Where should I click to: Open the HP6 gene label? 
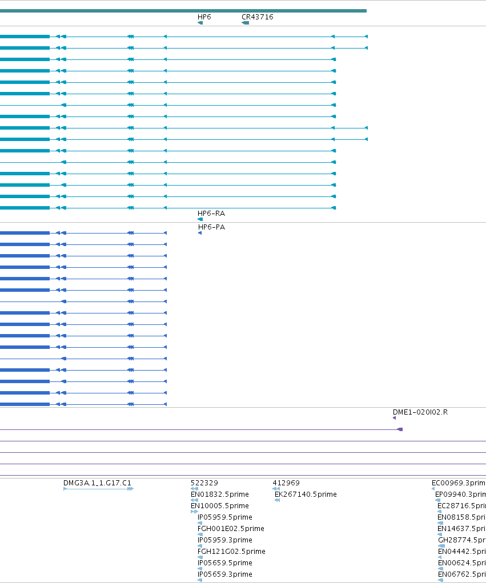(x=204, y=17)
